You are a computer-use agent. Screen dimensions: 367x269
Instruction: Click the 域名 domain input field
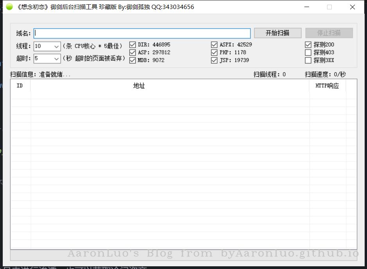click(x=142, y=33)
